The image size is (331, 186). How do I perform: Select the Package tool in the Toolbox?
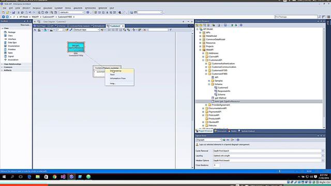11,32
